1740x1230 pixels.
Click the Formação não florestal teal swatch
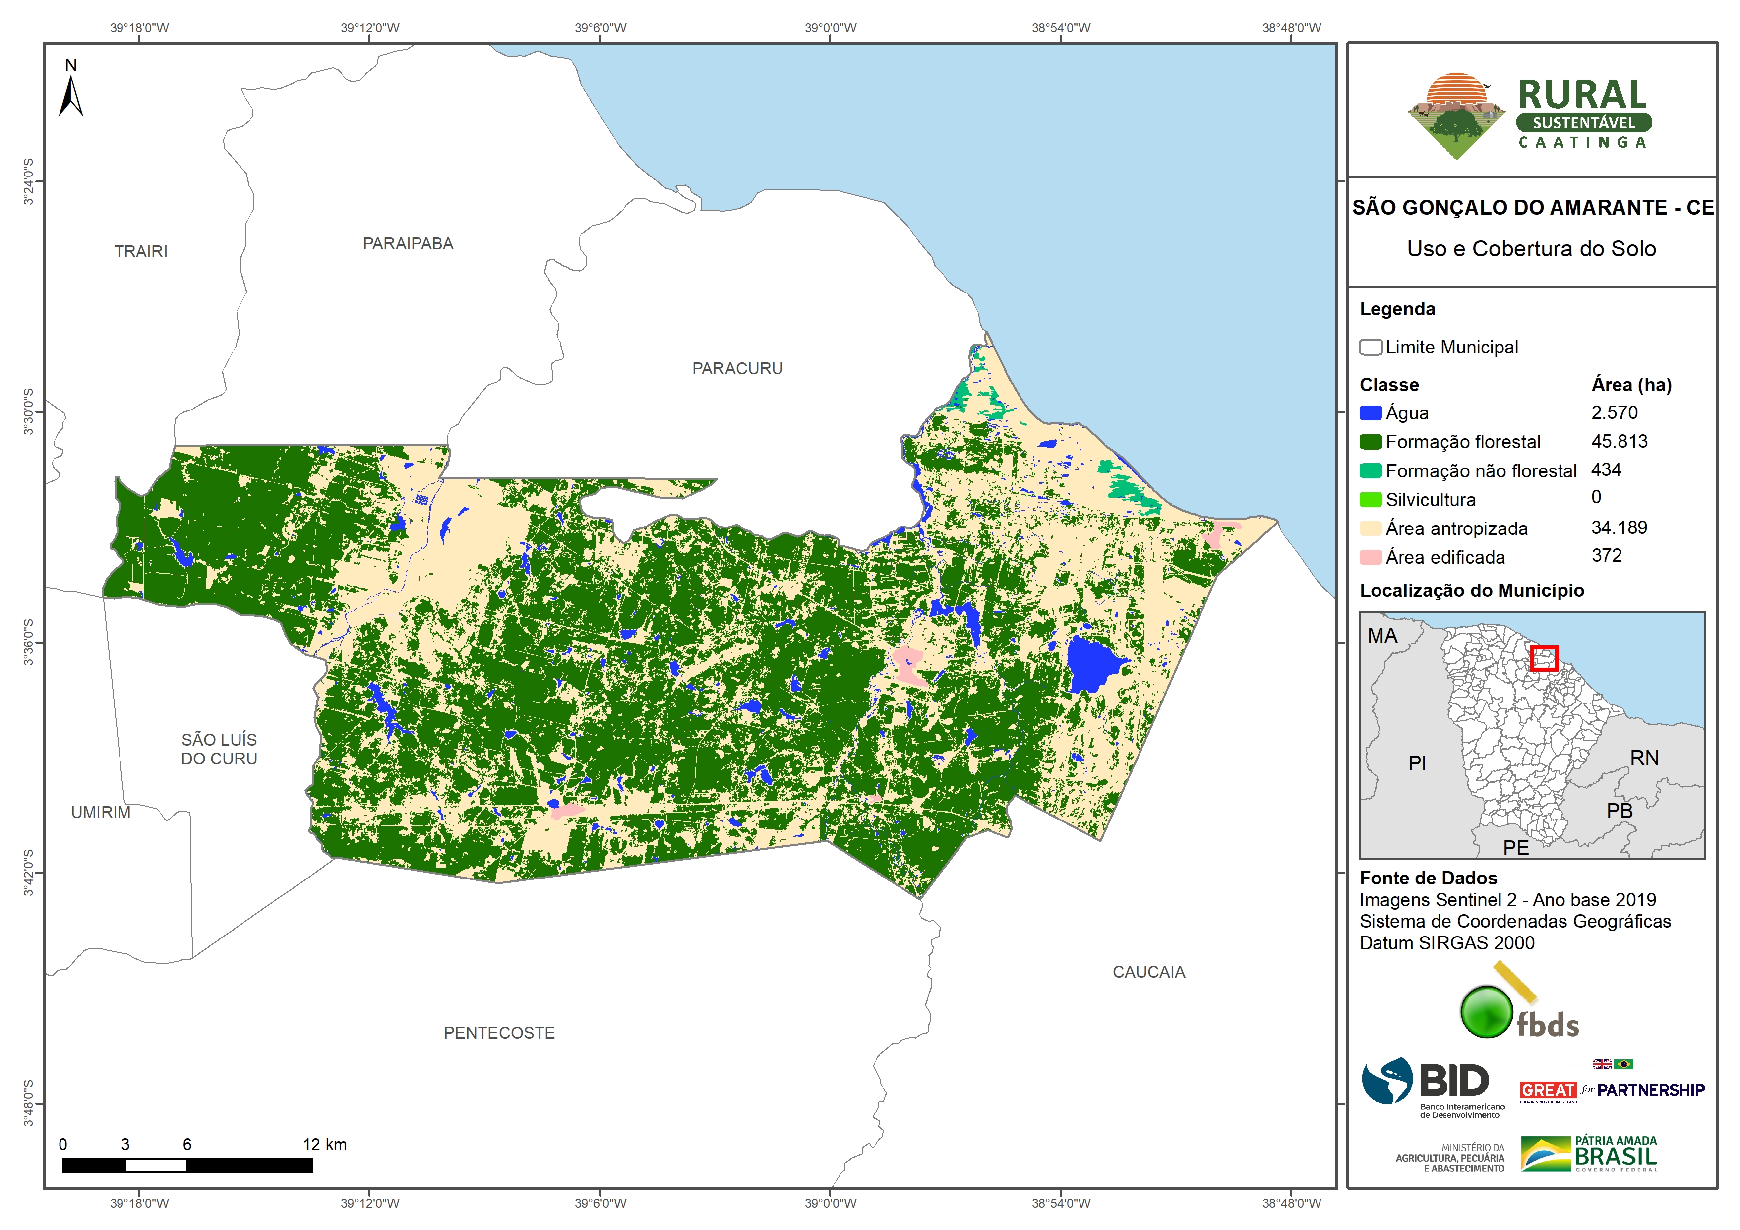tap(1370, 470)
